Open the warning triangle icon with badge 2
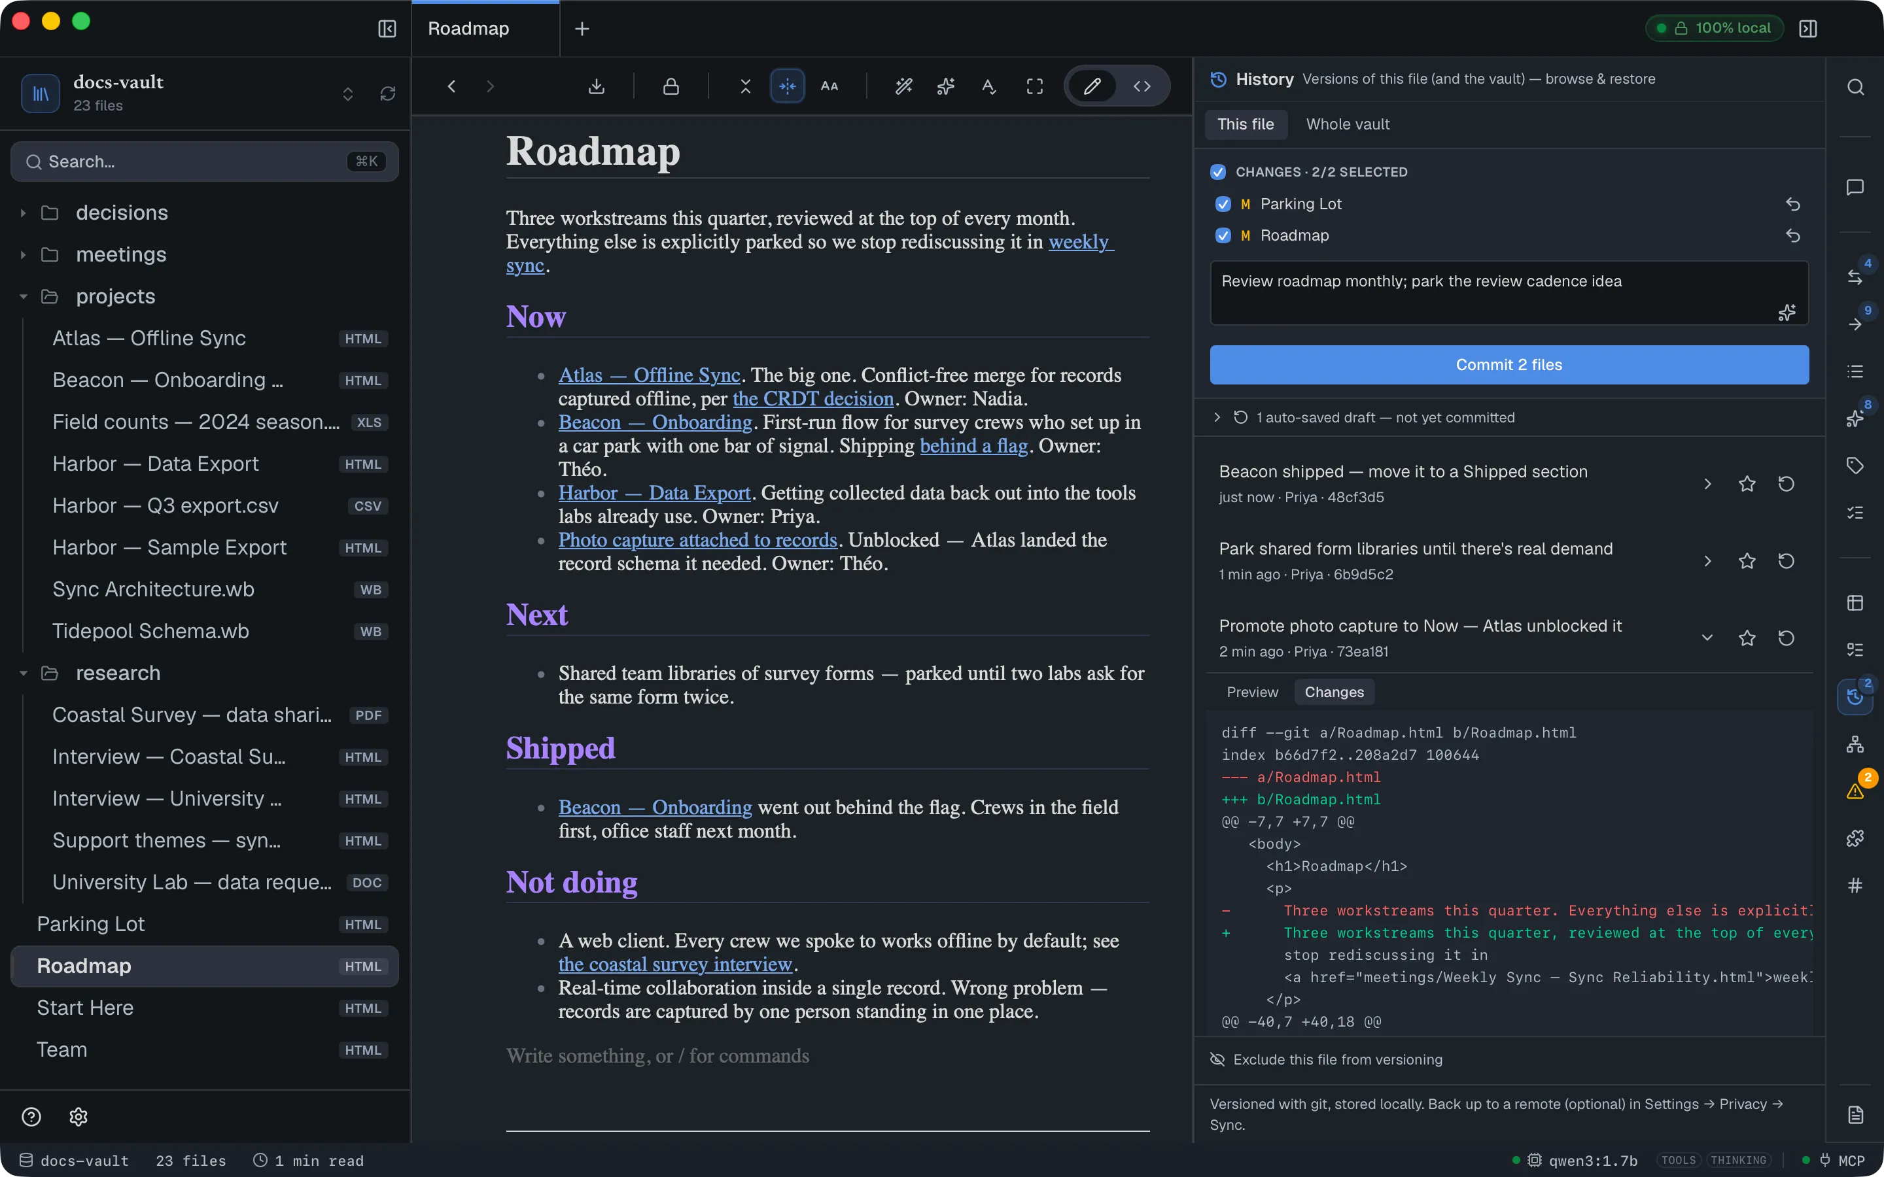The height and width of the screenshot is (1177, 1884). coord(1855,791)
